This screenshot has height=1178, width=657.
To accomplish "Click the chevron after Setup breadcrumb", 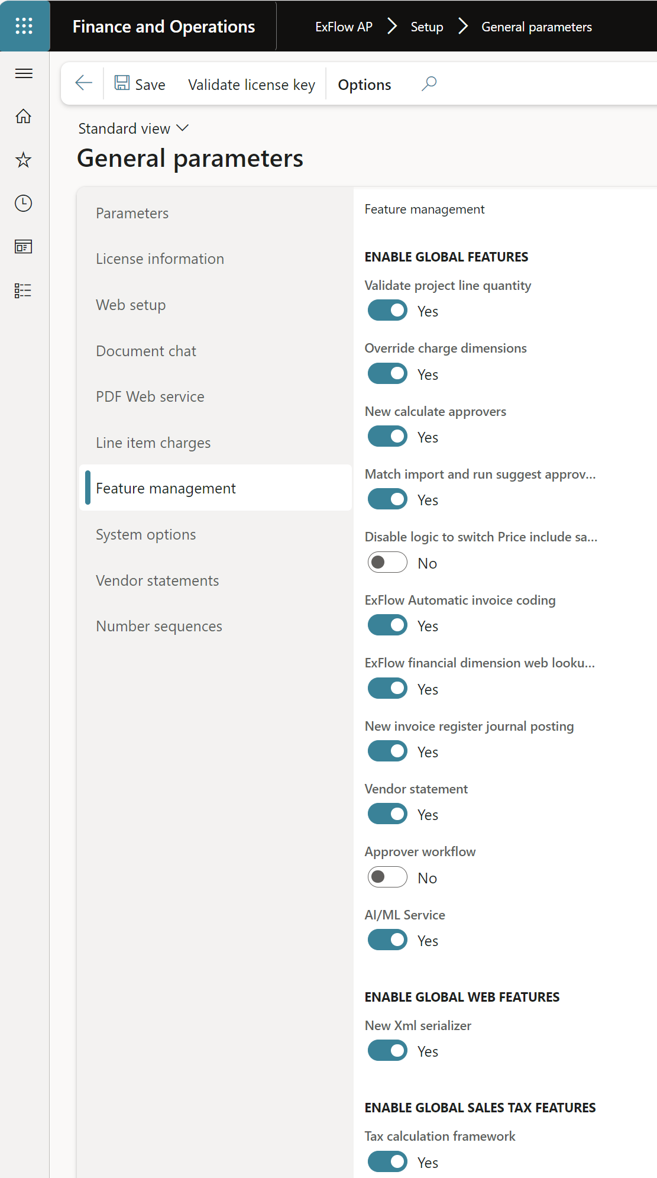I will [x=462, y=27].
